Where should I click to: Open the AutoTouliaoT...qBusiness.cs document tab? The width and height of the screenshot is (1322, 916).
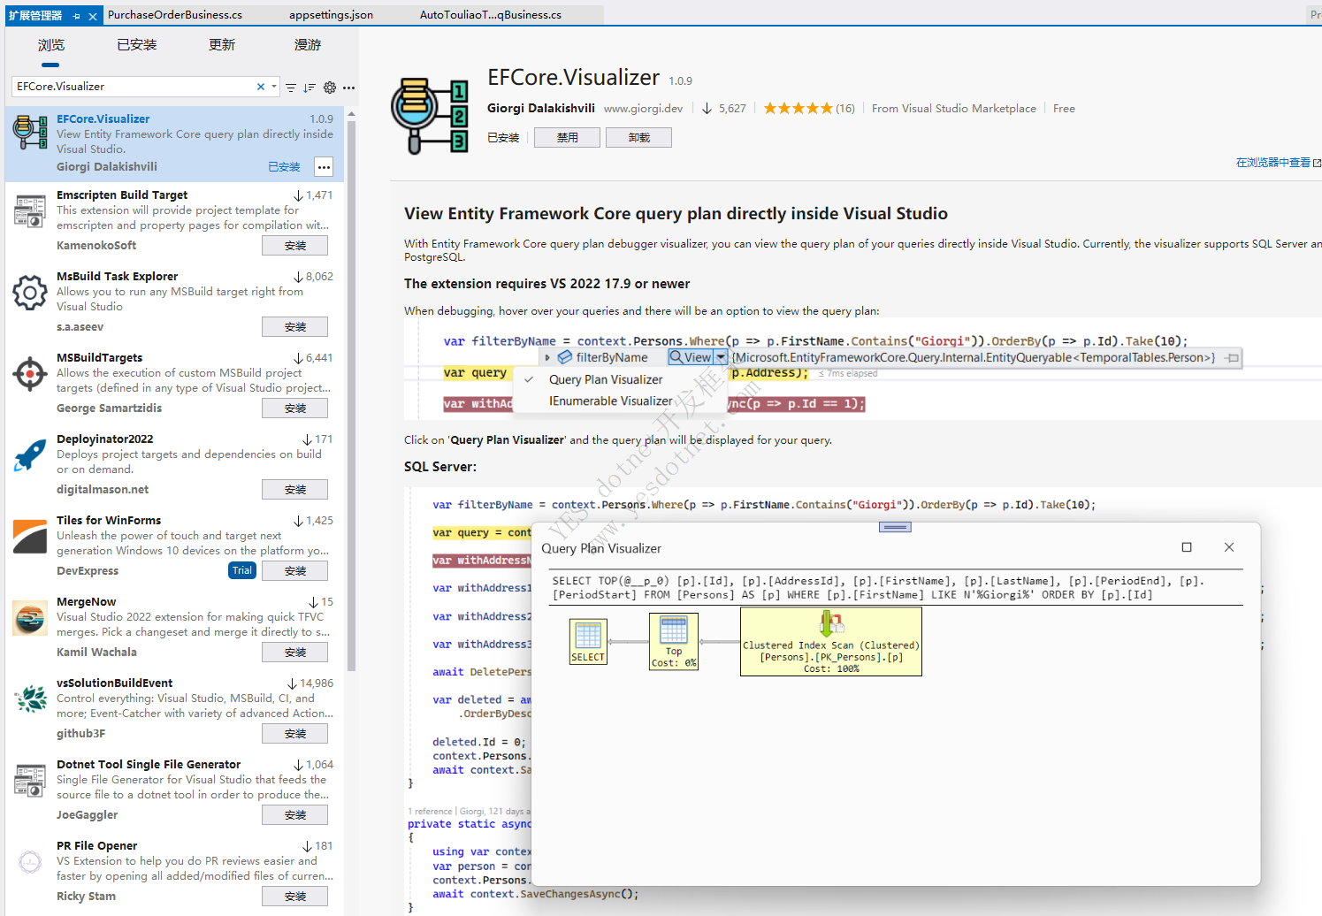491,15
